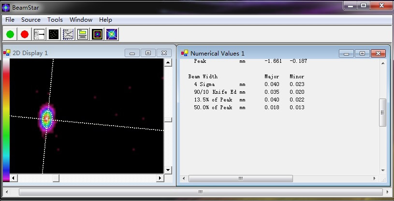Click the Peak value -1.661

point(273,61)
